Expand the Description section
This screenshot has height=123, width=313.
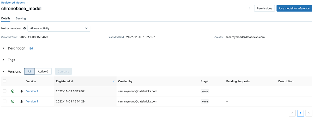tap(3, 48)
